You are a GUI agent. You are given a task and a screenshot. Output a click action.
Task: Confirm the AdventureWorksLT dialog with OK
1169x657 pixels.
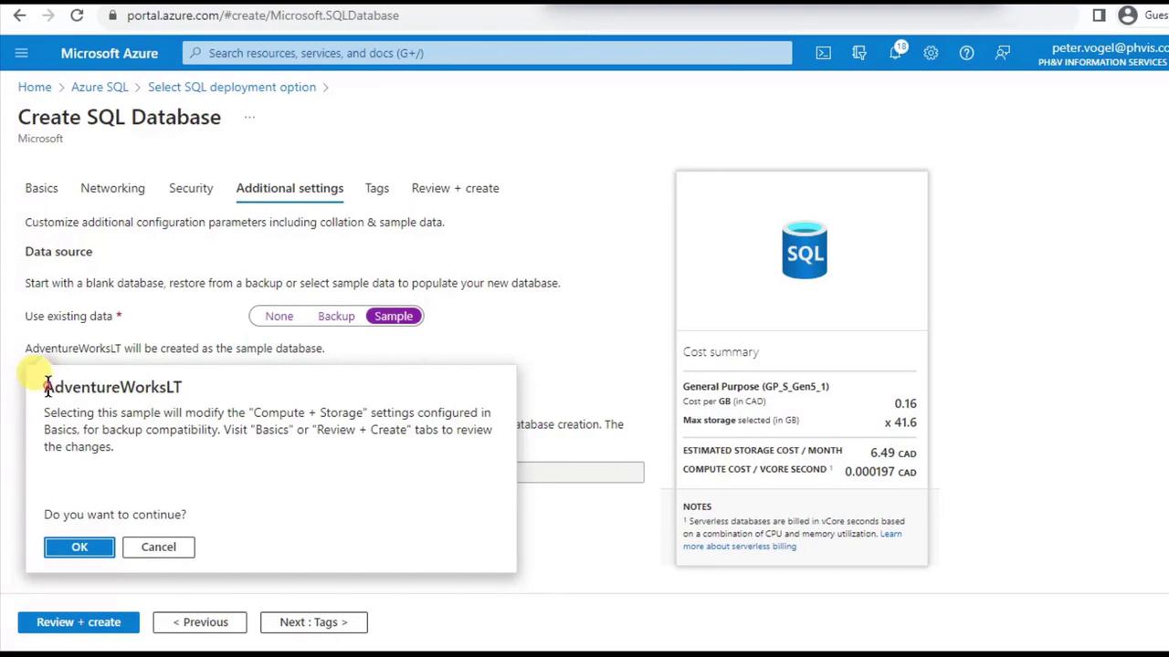[79, 547]
